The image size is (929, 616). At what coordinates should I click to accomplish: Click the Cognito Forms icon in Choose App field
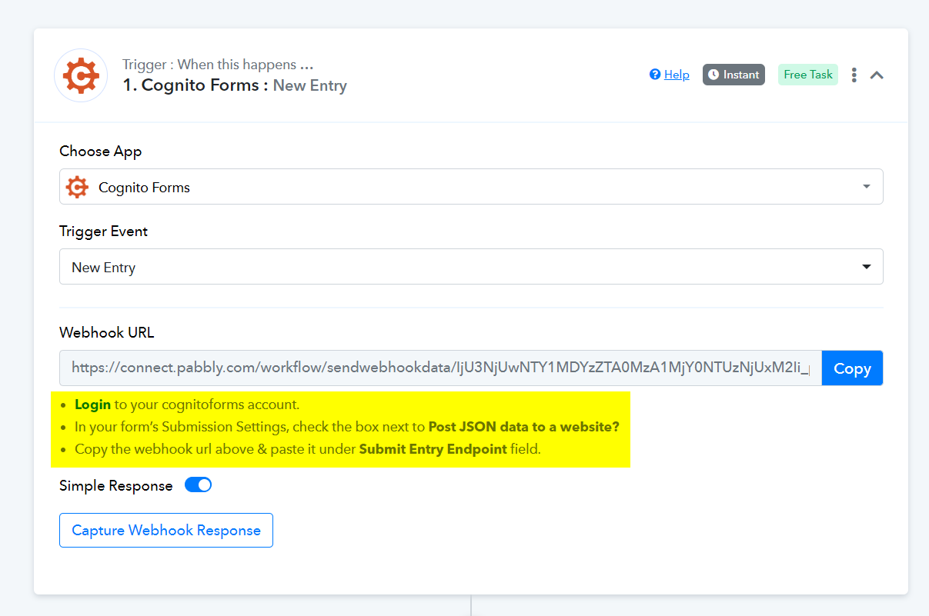coord(77,187)
